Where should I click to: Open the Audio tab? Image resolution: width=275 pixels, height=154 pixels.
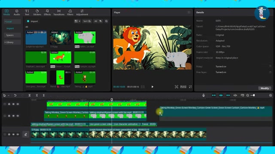17,12
